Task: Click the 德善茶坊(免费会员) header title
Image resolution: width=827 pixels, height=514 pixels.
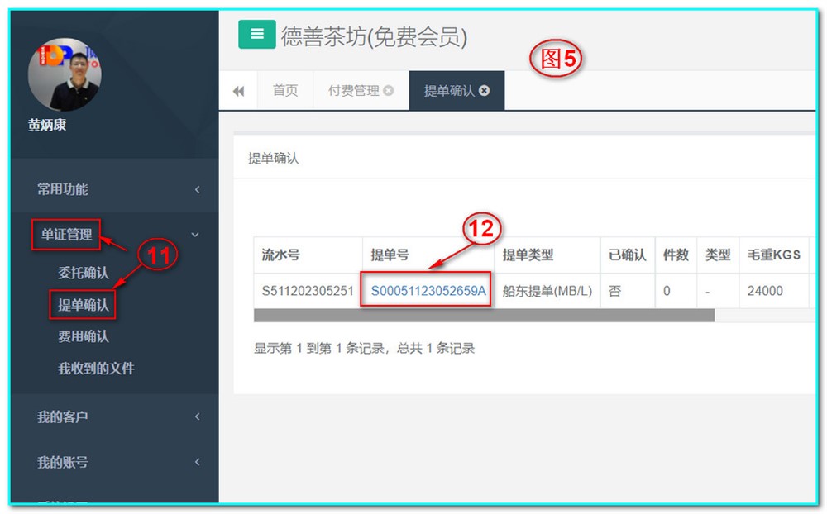Action: pyautogui.click(x=376, y=35)
